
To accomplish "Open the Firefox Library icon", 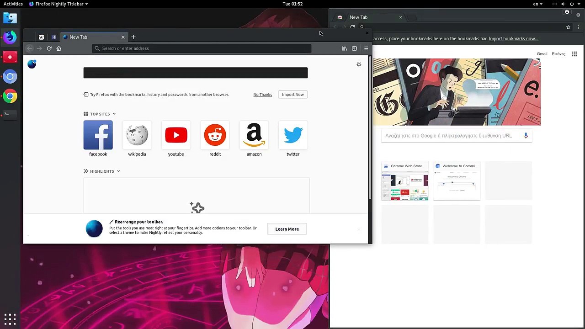I will pos(345,48).
